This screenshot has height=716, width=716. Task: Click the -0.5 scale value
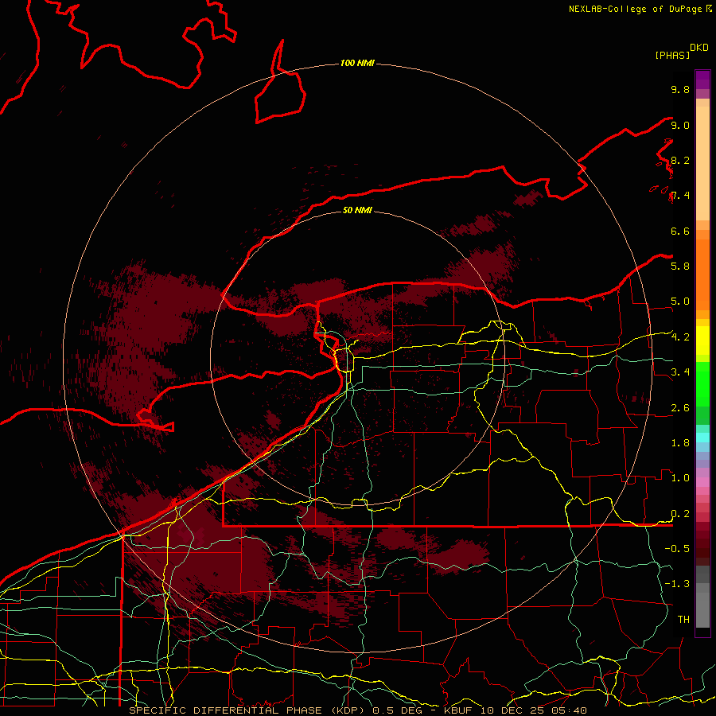[x=677, y=549]
